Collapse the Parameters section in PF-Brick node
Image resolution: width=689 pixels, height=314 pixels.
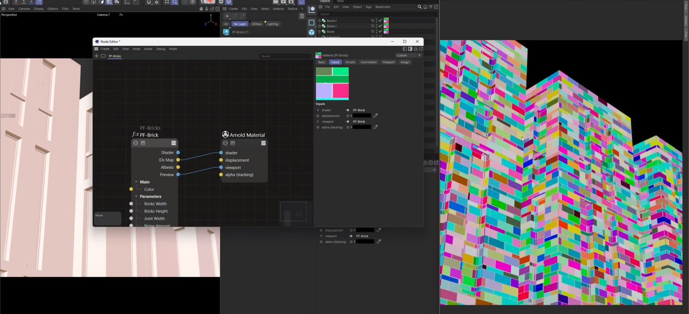point(136,197)
